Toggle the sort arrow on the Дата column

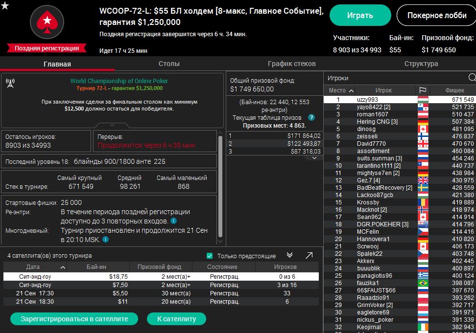(x=63, y=267)
